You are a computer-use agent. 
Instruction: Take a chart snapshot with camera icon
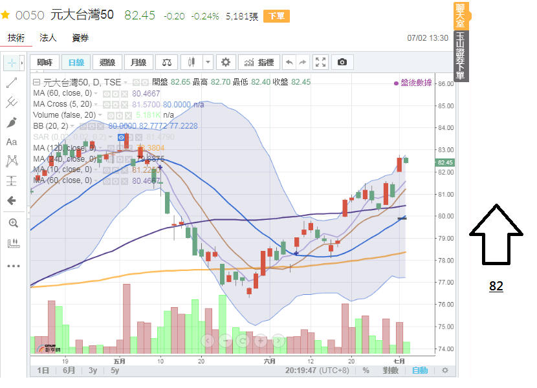pyautogui.click(x=342, y=62)
